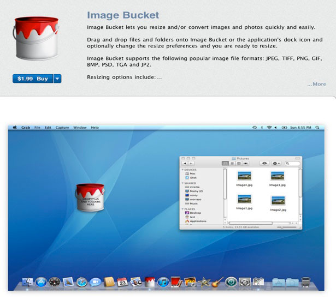Select cinema under SHARED
The image size is (336, 300).
[x=192, y=187]
